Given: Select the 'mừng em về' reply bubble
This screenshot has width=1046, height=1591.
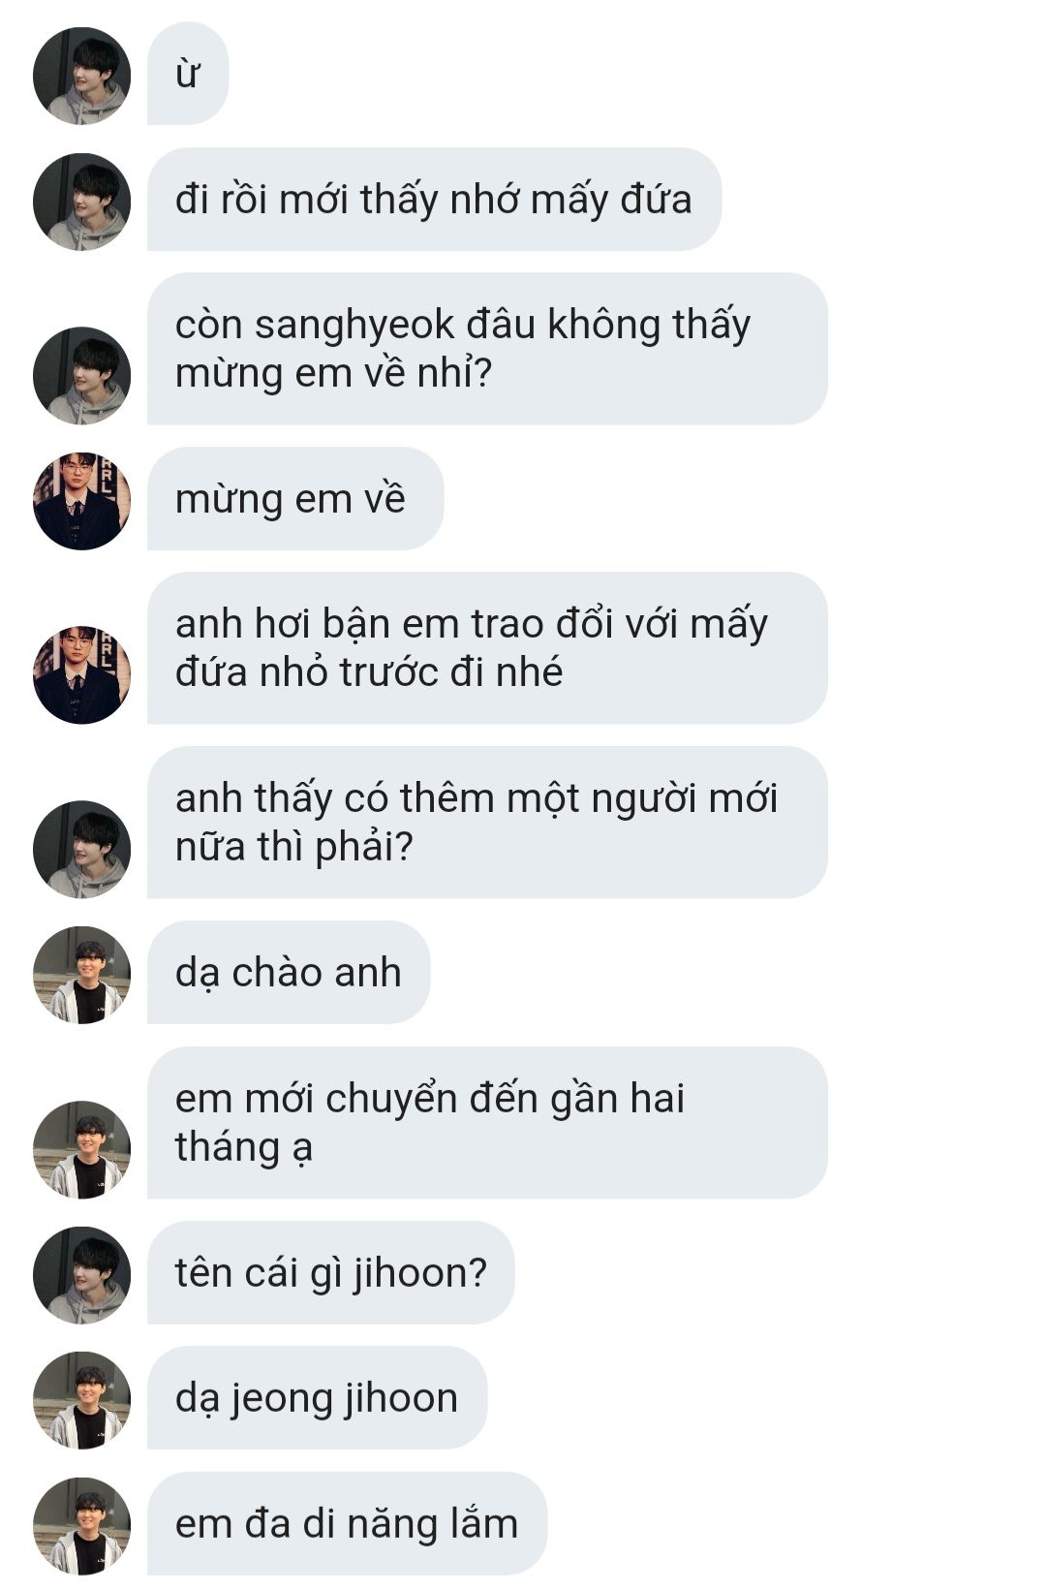Looking at the screenshot, I should point(295,499).
